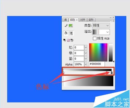
Task: Click the swap colors icon
Action: click(72, 40)
